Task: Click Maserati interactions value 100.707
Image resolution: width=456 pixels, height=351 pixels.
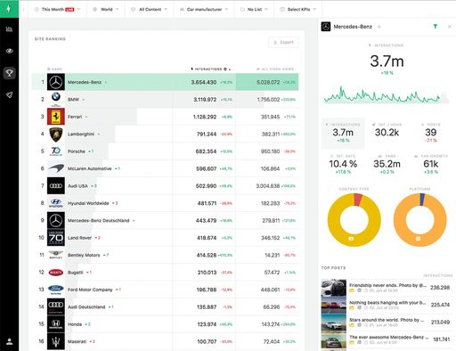Action: click(x=207, y=341)
